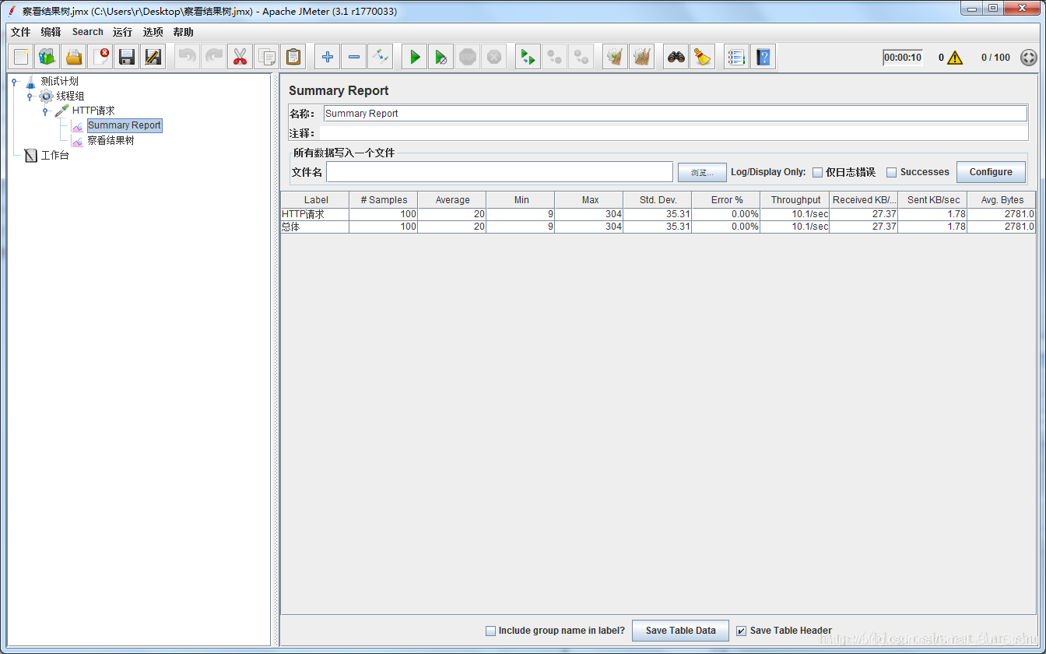
Task: Click the Redo arrow icon
Action: (214, 57)
